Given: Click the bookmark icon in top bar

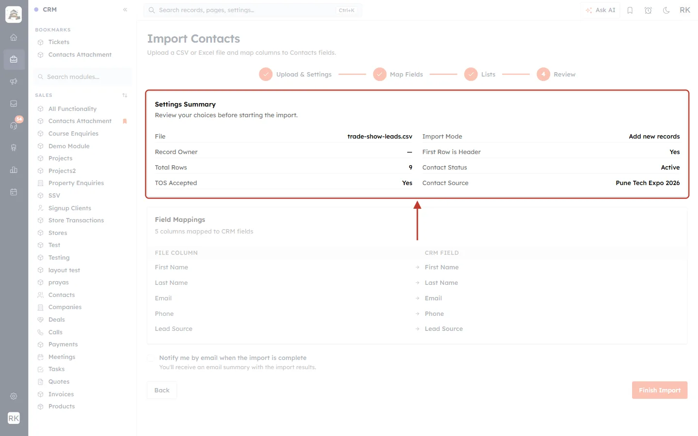Looking at the screenshot, I should [x=630, y=10].
